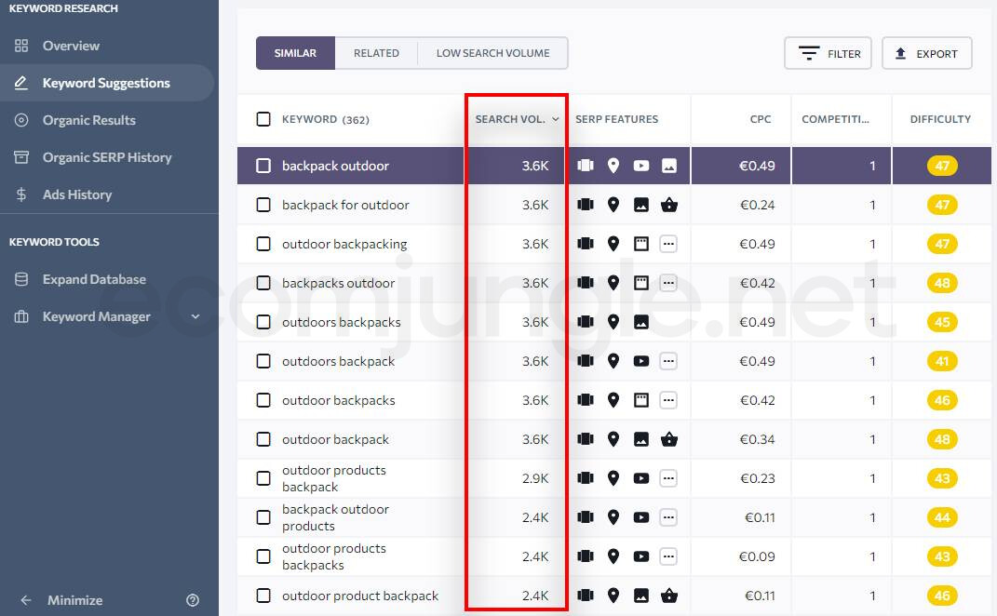Tick the outdoor products backpack checkbox
Image resolution: width=997 pixels, height=616 pixels.
(263, 478)
